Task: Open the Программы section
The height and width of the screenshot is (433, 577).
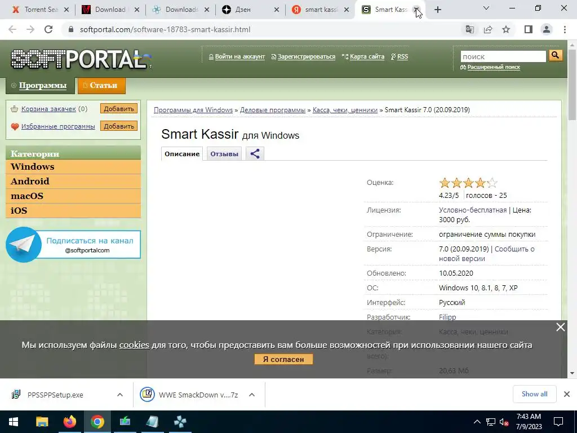Action: click(40, 86)
